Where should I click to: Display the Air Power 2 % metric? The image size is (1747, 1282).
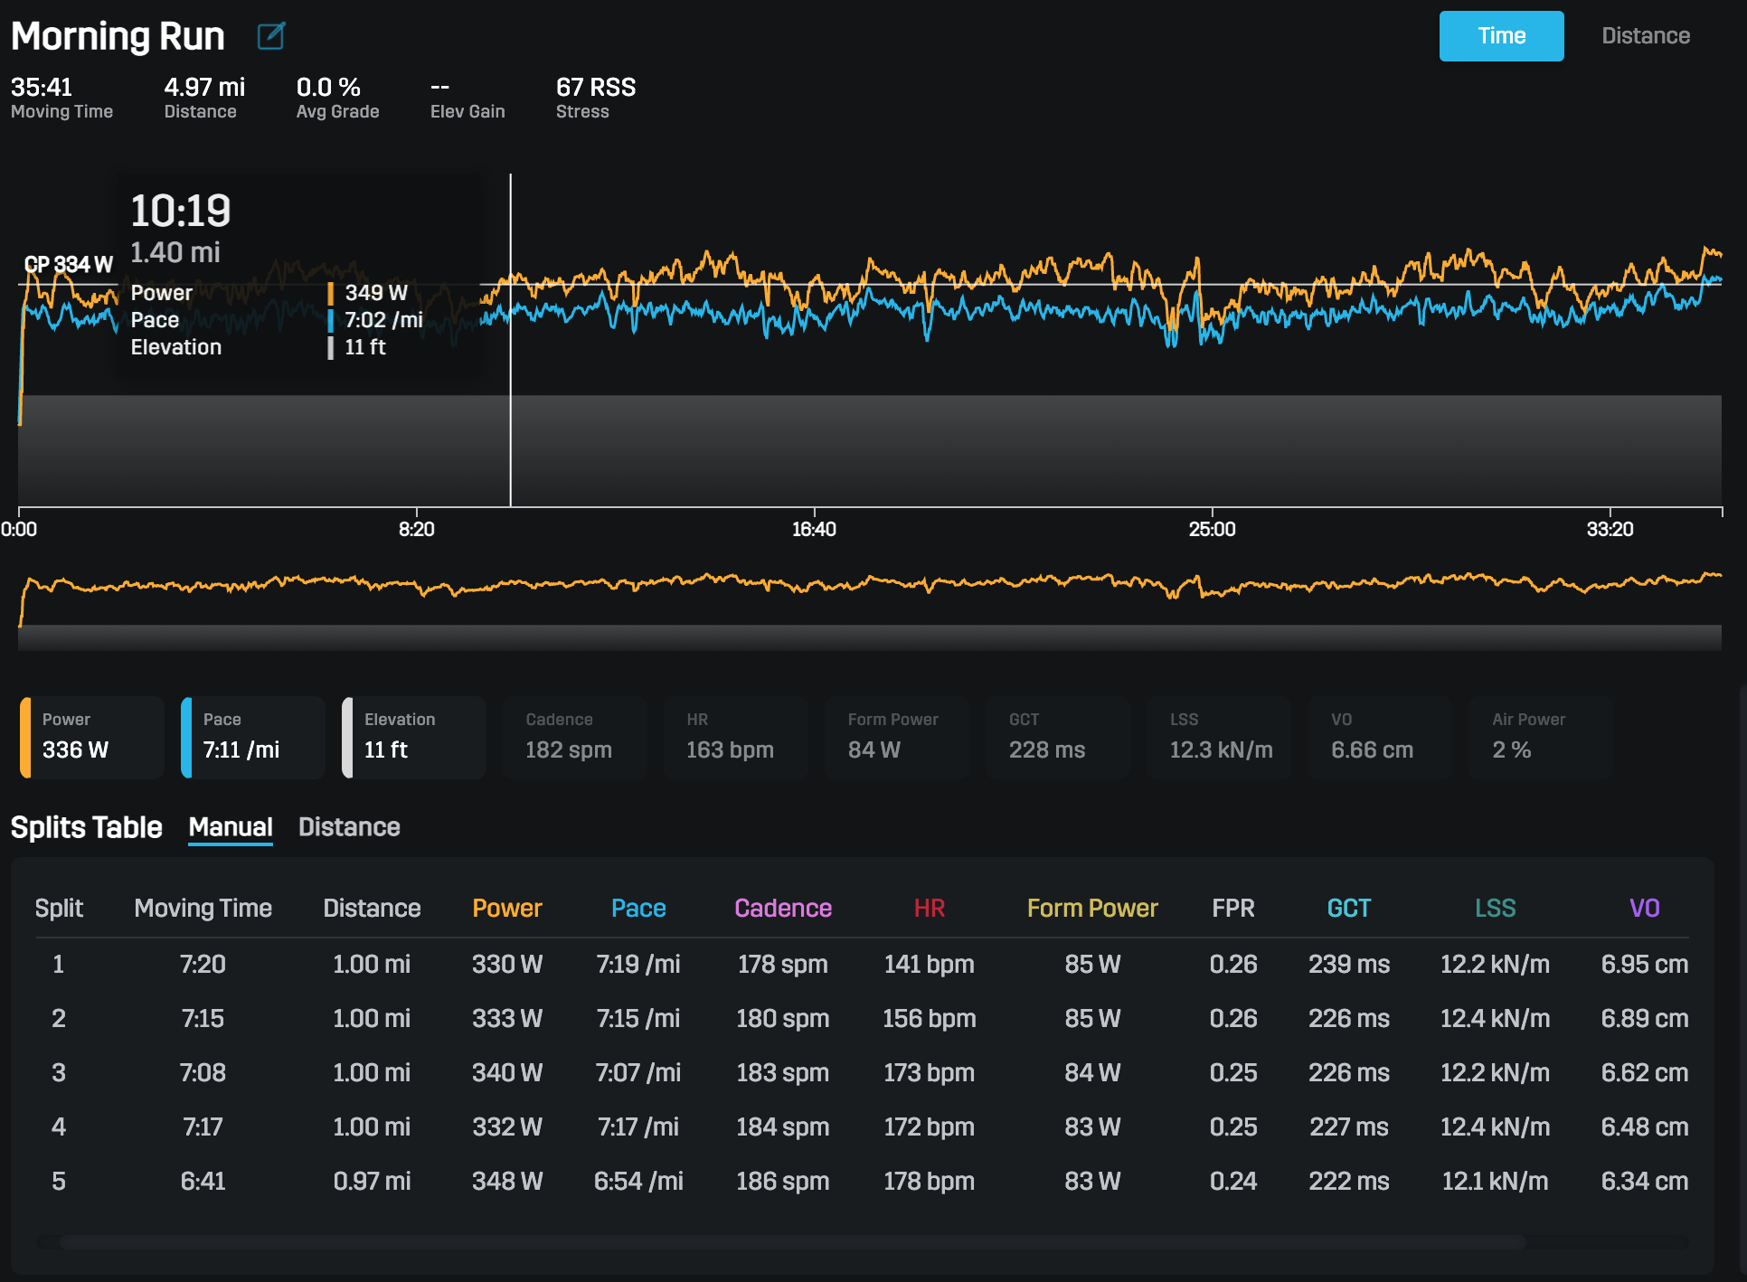(x=1540, y=737)
